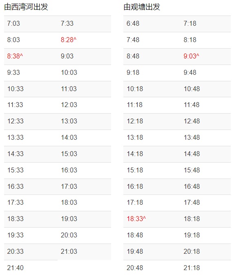
Task: Select the red 8:28^ departure time
Action: point(69,40)
